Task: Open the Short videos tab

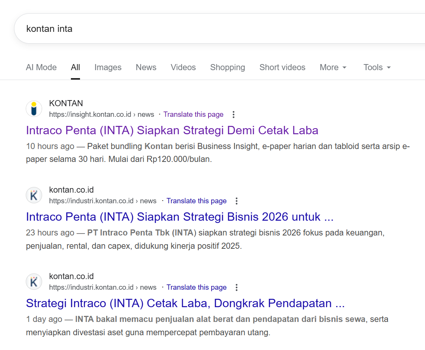Action: point(282,67)
